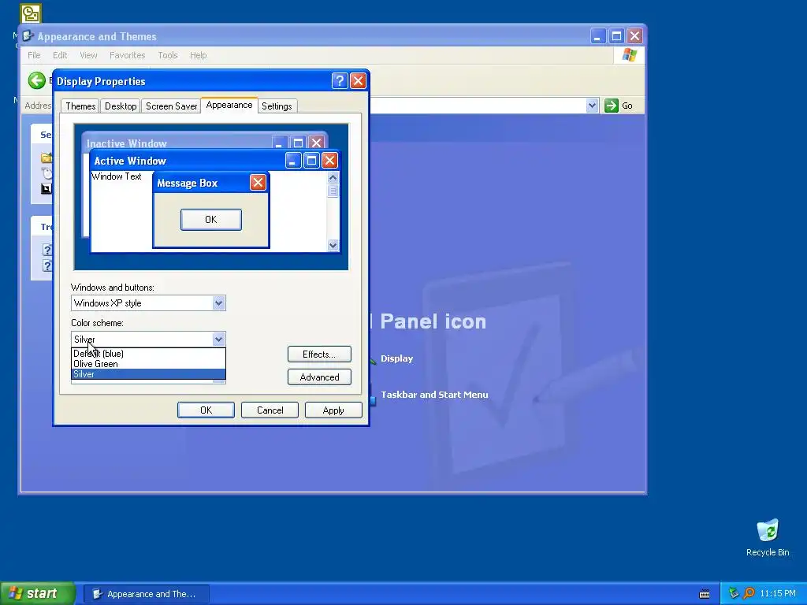Image resolution: width=807 pixels, height=605 pixels.
Task: Click the Window Text label in preview
Action: point(117,176)
